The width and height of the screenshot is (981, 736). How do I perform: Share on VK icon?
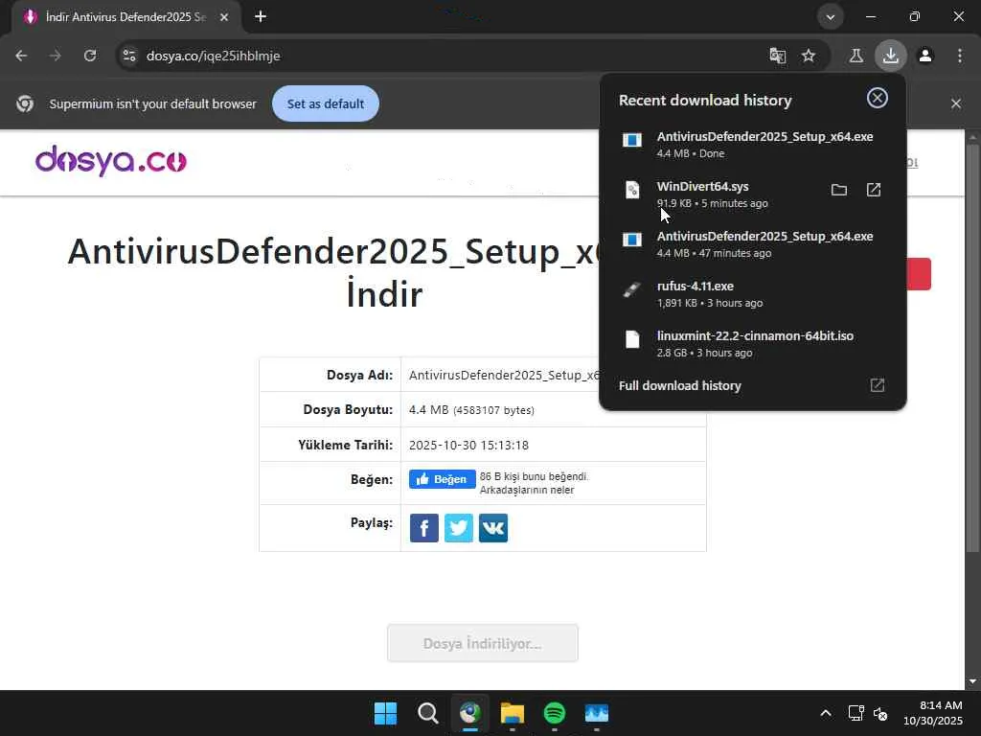click(493, 528)
